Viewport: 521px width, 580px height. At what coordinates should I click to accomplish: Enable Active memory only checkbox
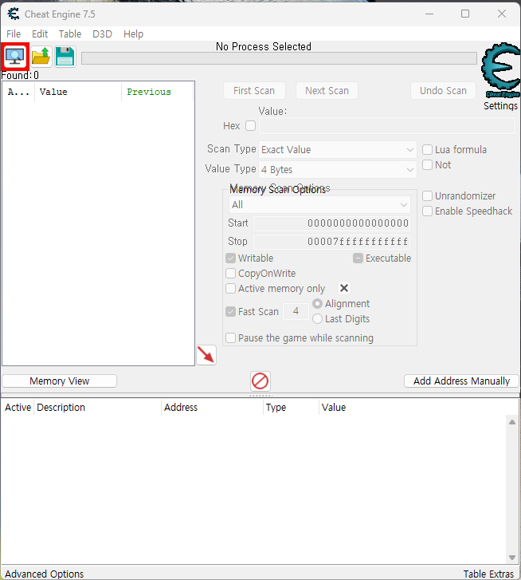(x=231, y=288)
